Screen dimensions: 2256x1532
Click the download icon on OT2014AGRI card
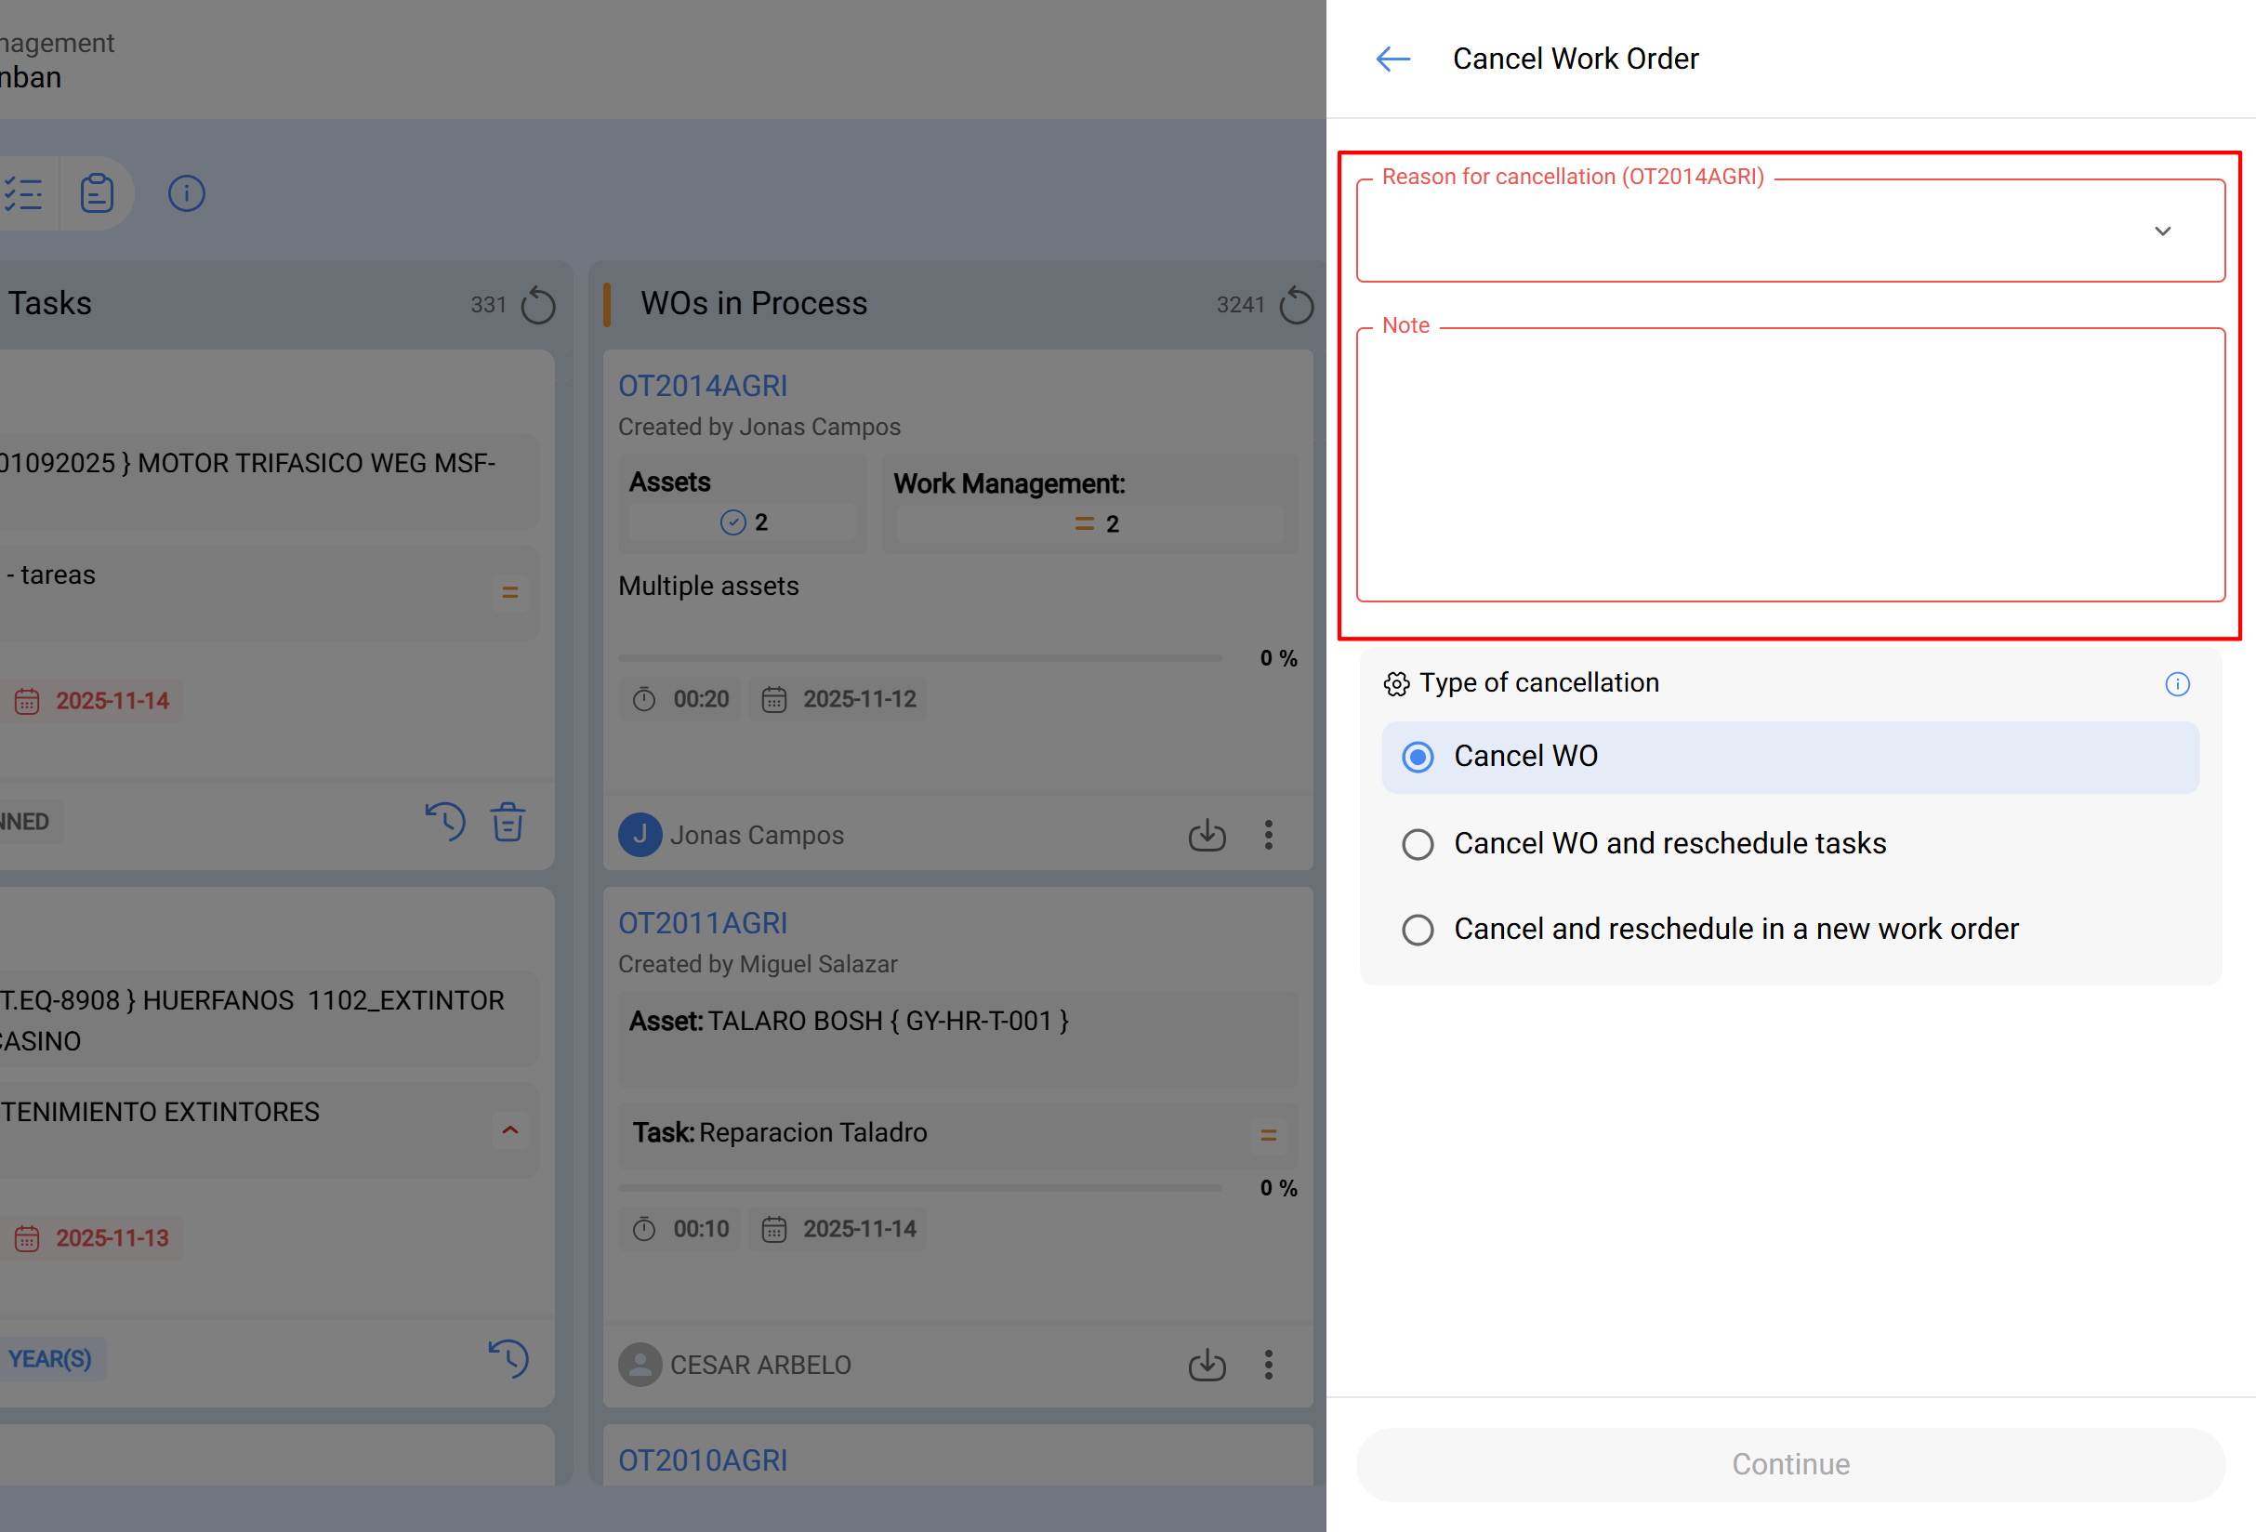(1207, 835)
